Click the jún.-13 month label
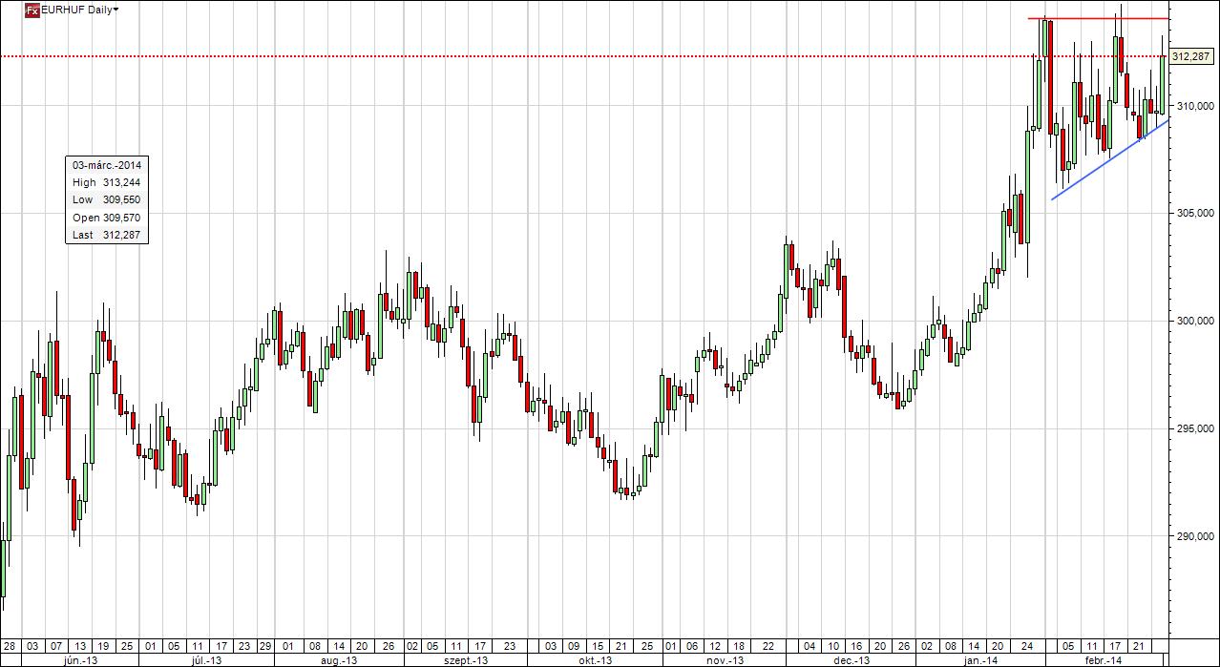 pyautogui.click(x=78, y=660)
